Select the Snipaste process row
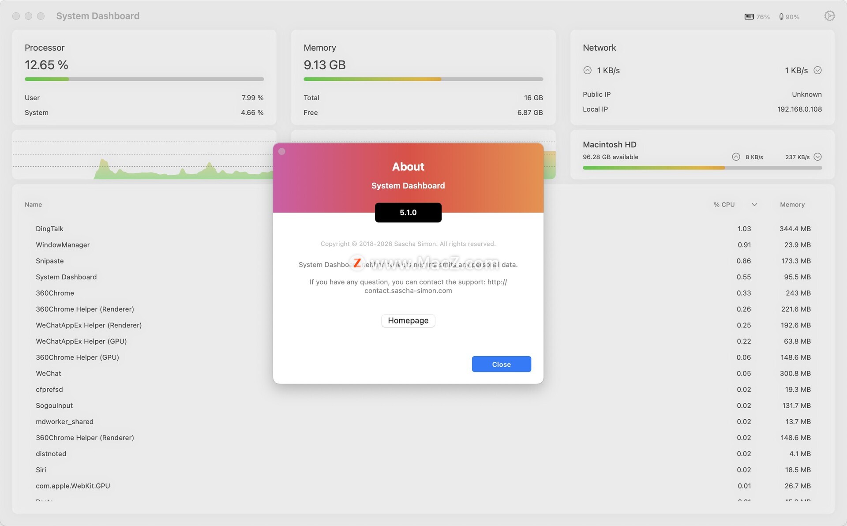This screenshot has height=526, width=847. tap(50, 261)
